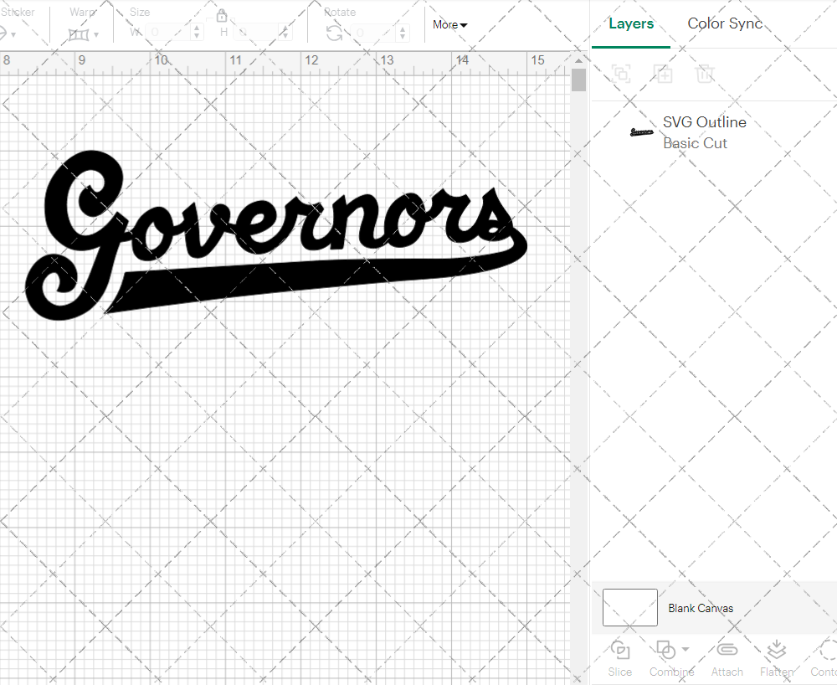Image resolution: width=837 pixels, height=685 pixels.
Task: Open the More dropdown
Action: coord(449,25)
